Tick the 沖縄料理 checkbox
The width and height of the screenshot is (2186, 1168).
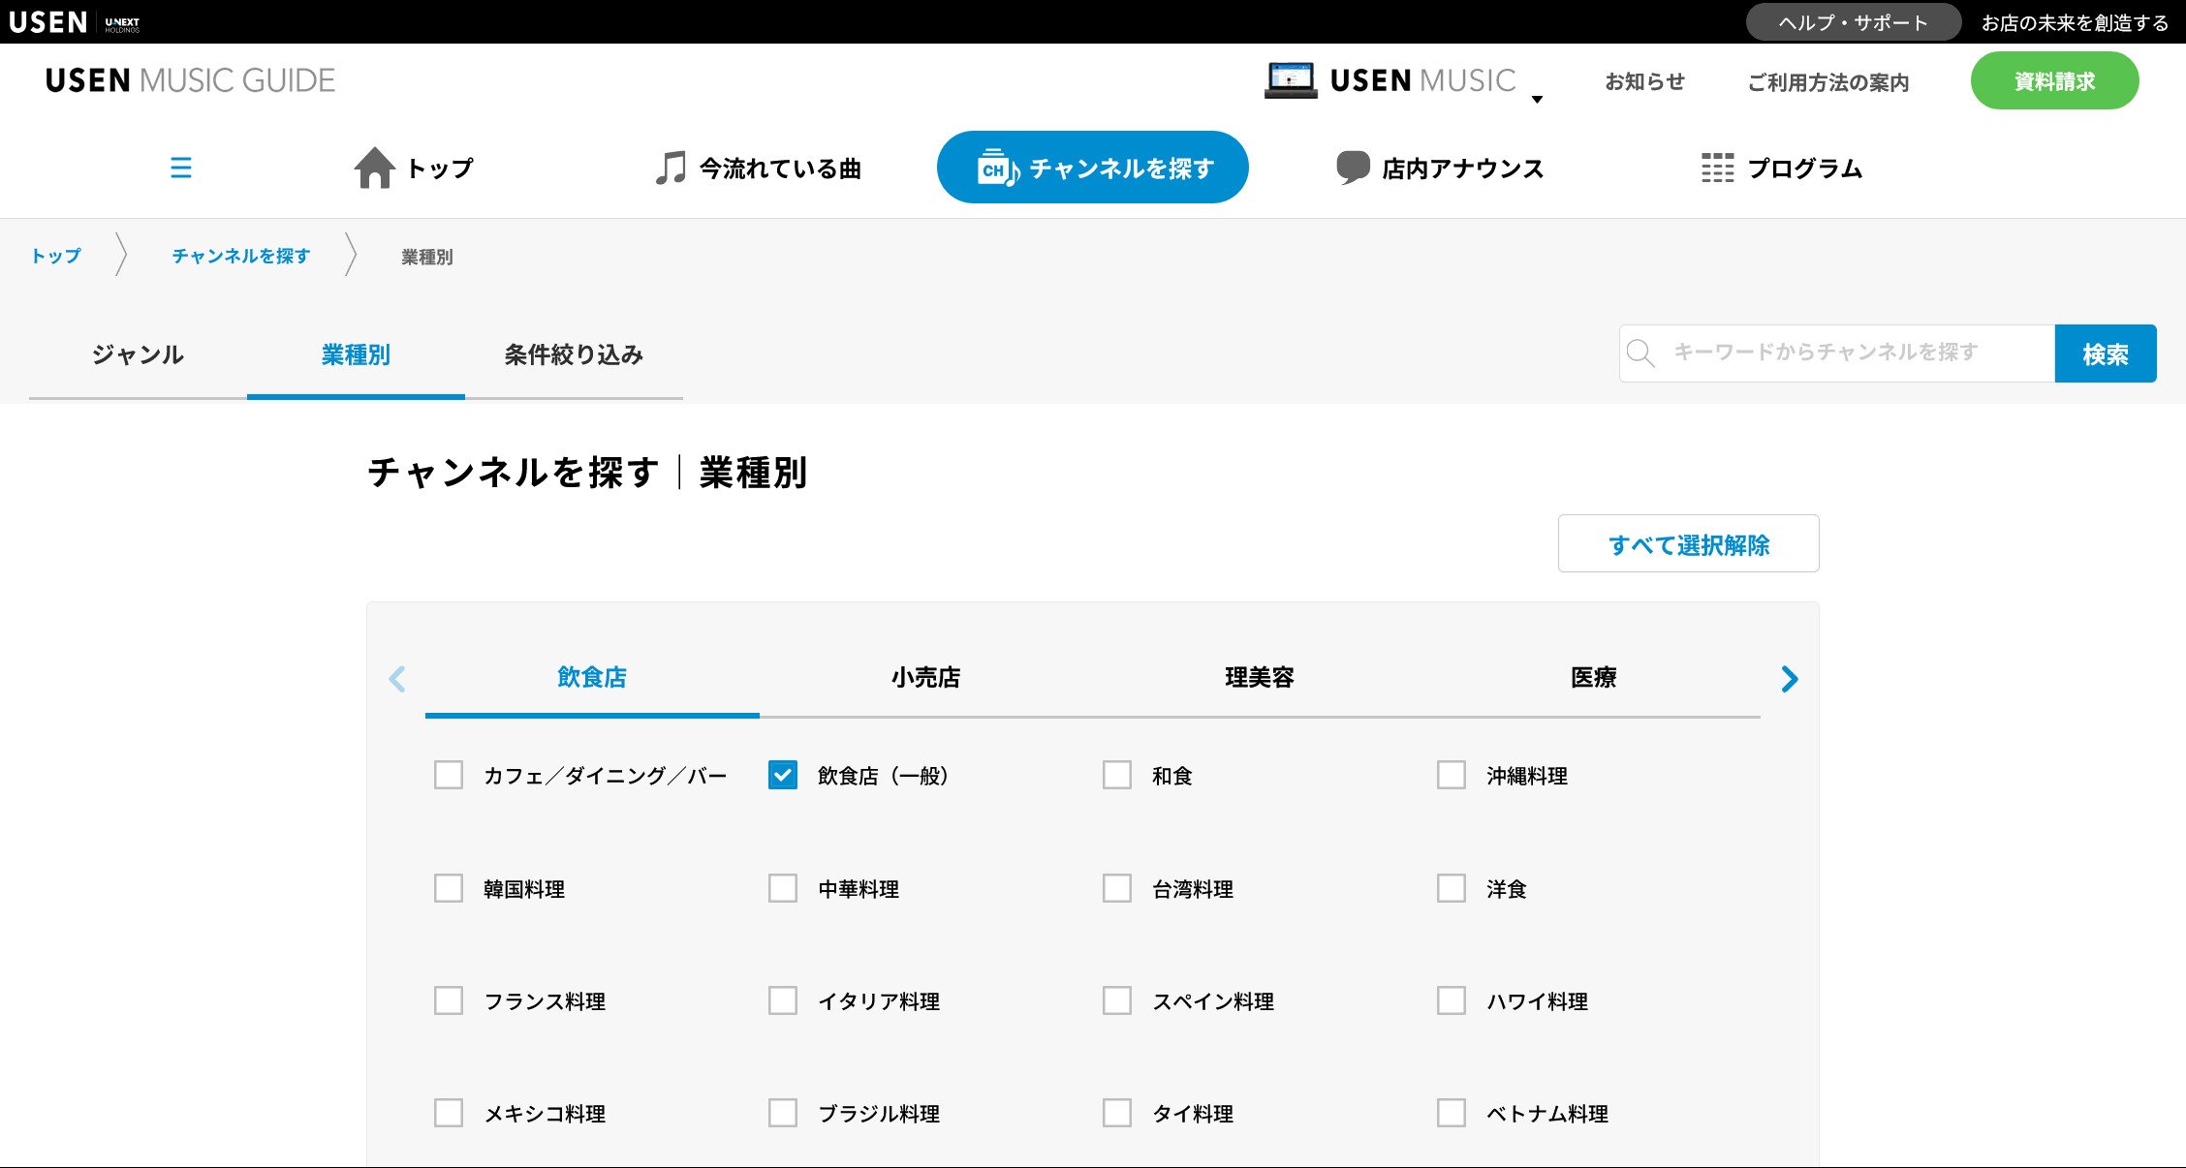[x=1452, y=775]
